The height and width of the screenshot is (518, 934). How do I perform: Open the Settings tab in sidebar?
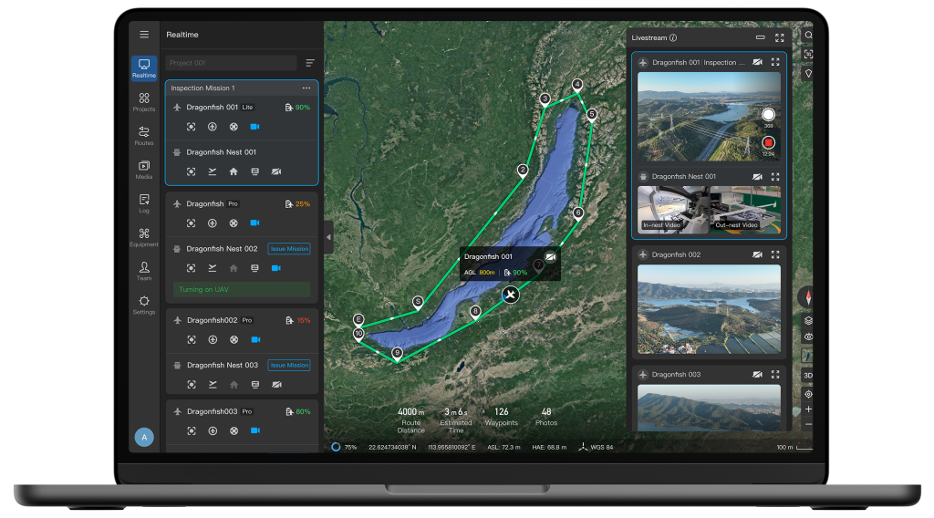point(144,304)
